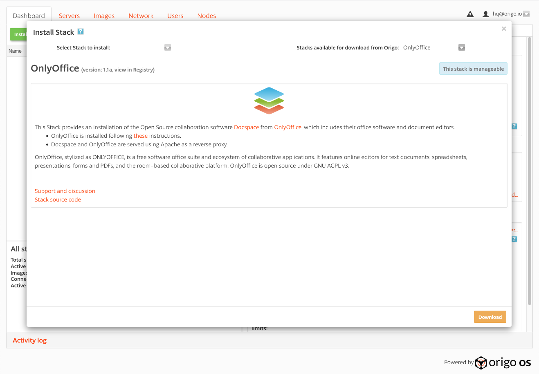Click the user profile silhouette icon
539x374 pixels.
485,14
